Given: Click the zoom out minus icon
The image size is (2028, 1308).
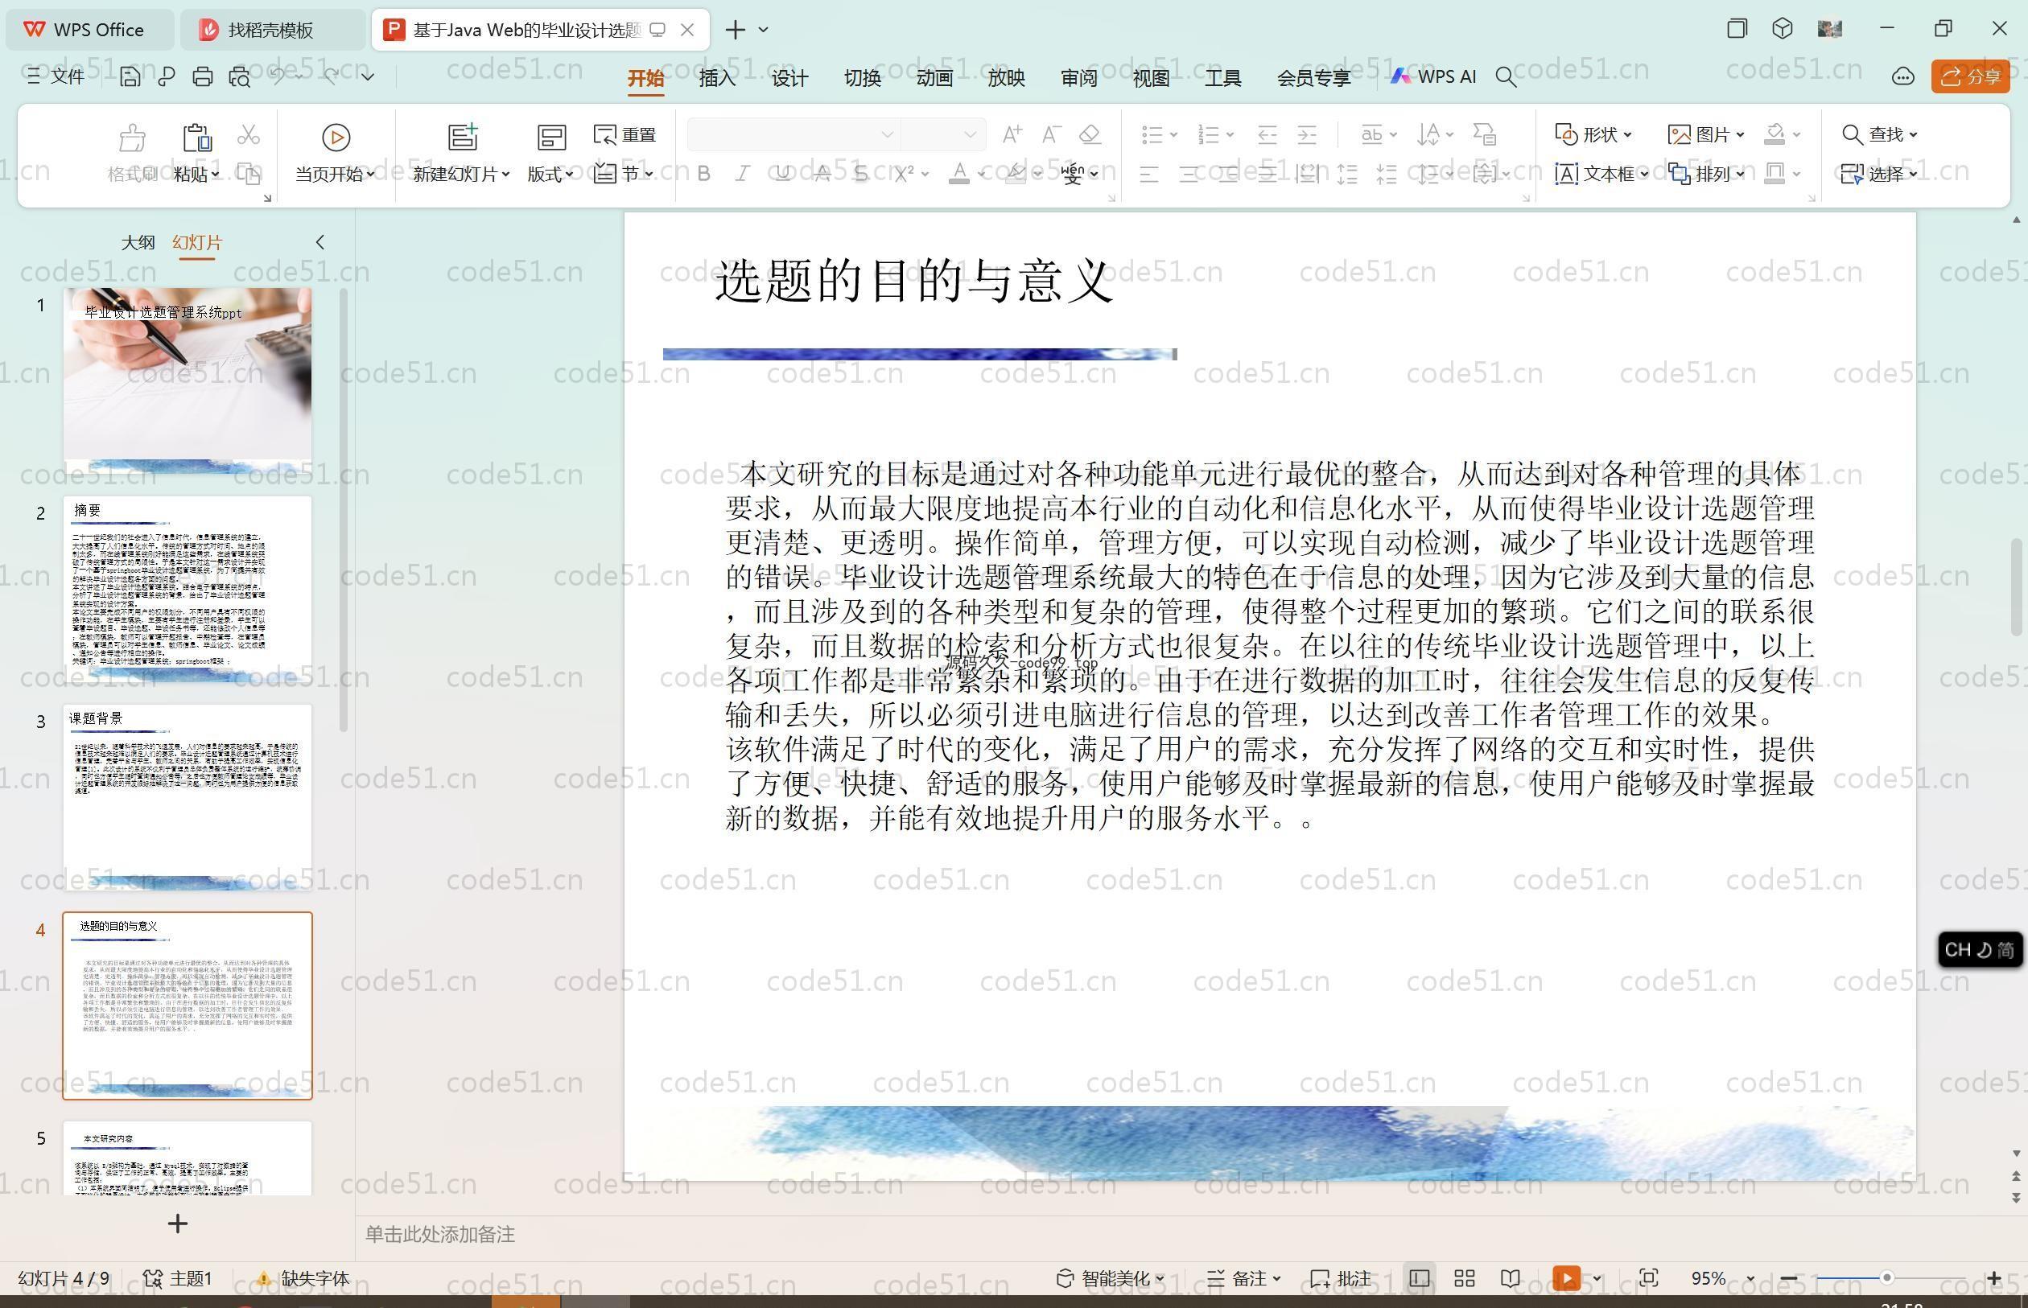Looking at the screenshot, I should [x=1788, y=1278].
